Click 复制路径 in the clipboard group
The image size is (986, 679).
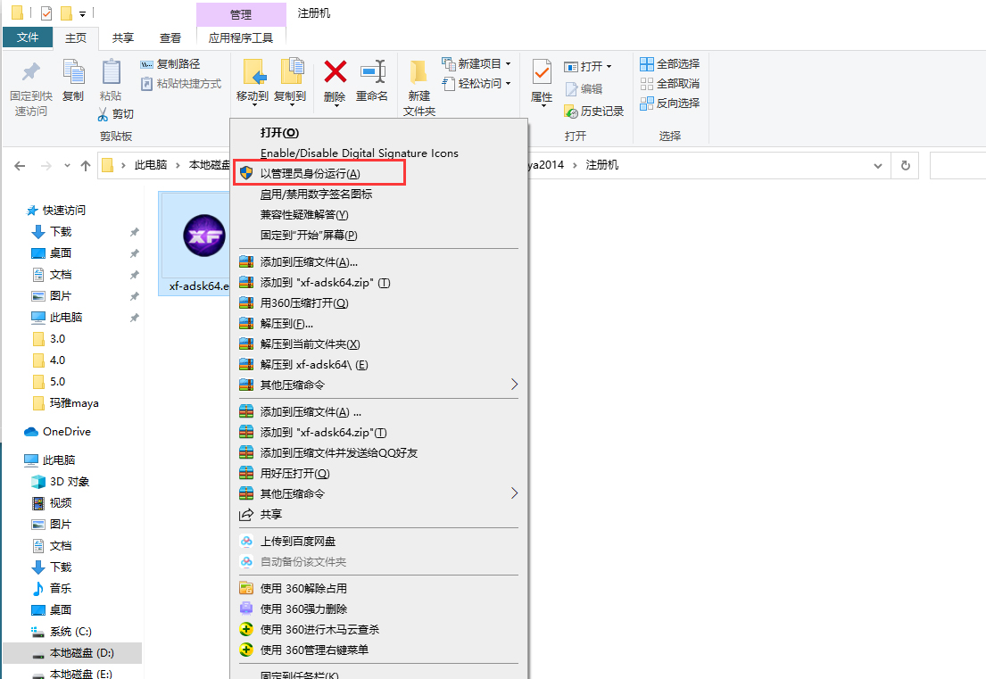170,64
